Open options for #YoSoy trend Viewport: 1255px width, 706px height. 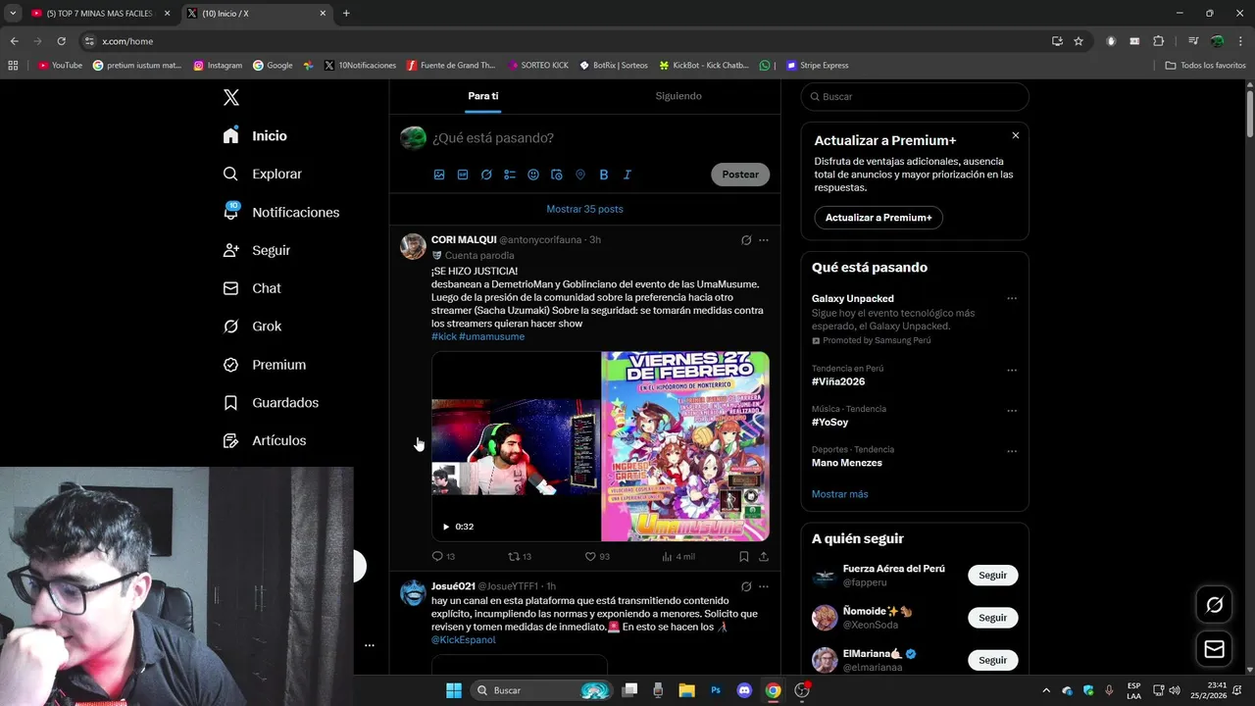[1012, 411]
